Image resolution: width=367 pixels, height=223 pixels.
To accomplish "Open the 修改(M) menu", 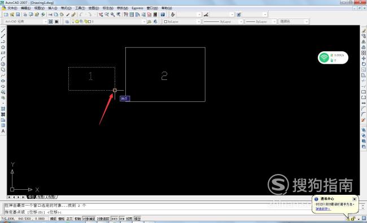I will pos(123,8).
